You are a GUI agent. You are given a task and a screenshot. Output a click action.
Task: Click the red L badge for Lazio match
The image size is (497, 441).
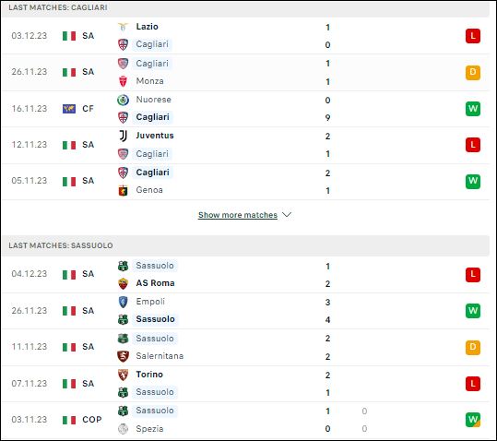coord(473,36)
